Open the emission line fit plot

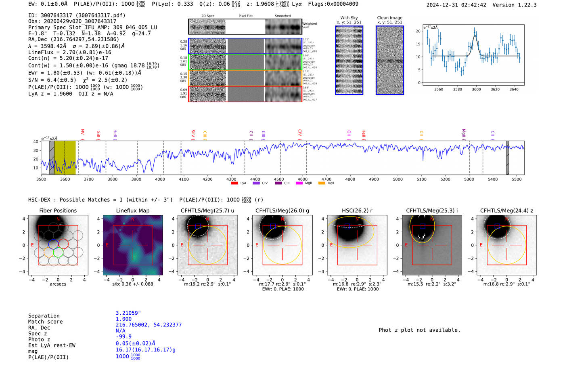click(473, 55)
